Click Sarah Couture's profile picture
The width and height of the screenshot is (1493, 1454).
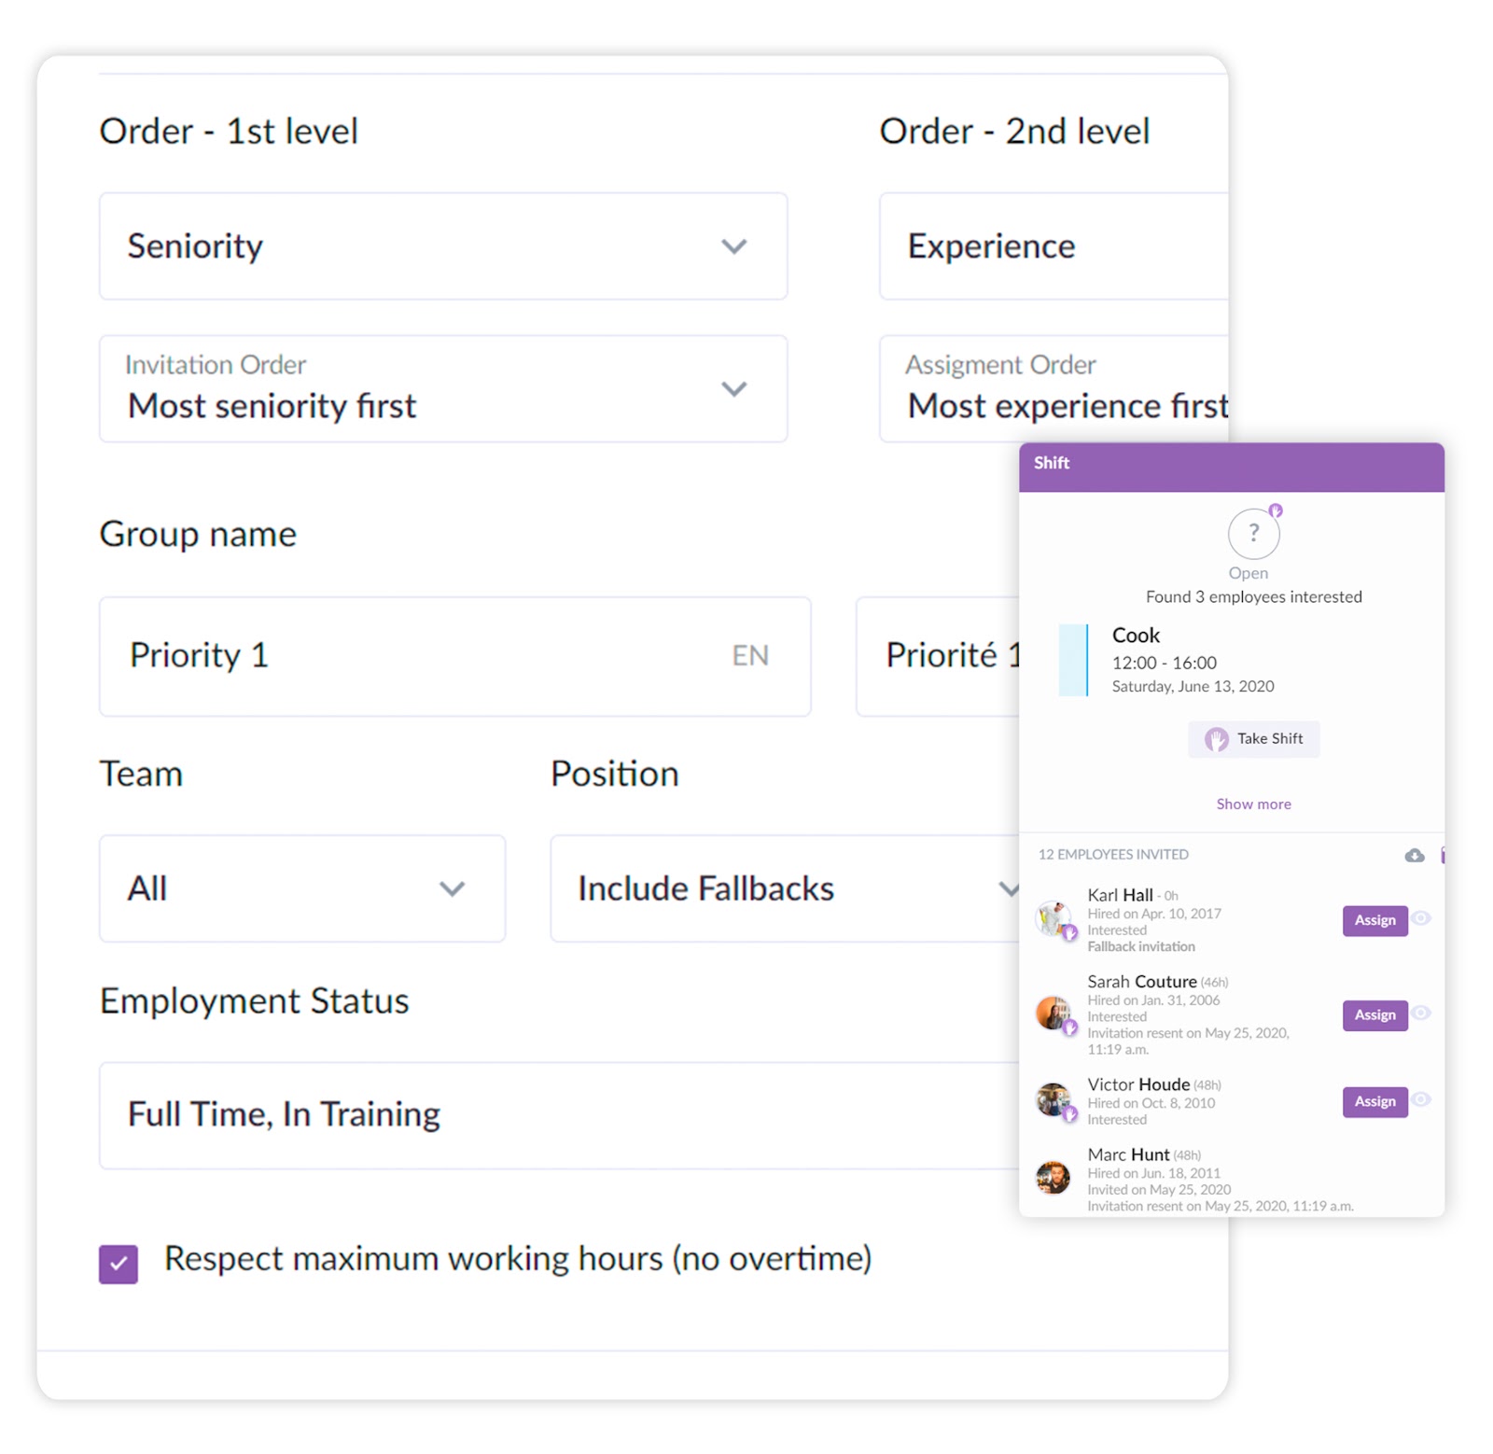coord(1053,1014)
